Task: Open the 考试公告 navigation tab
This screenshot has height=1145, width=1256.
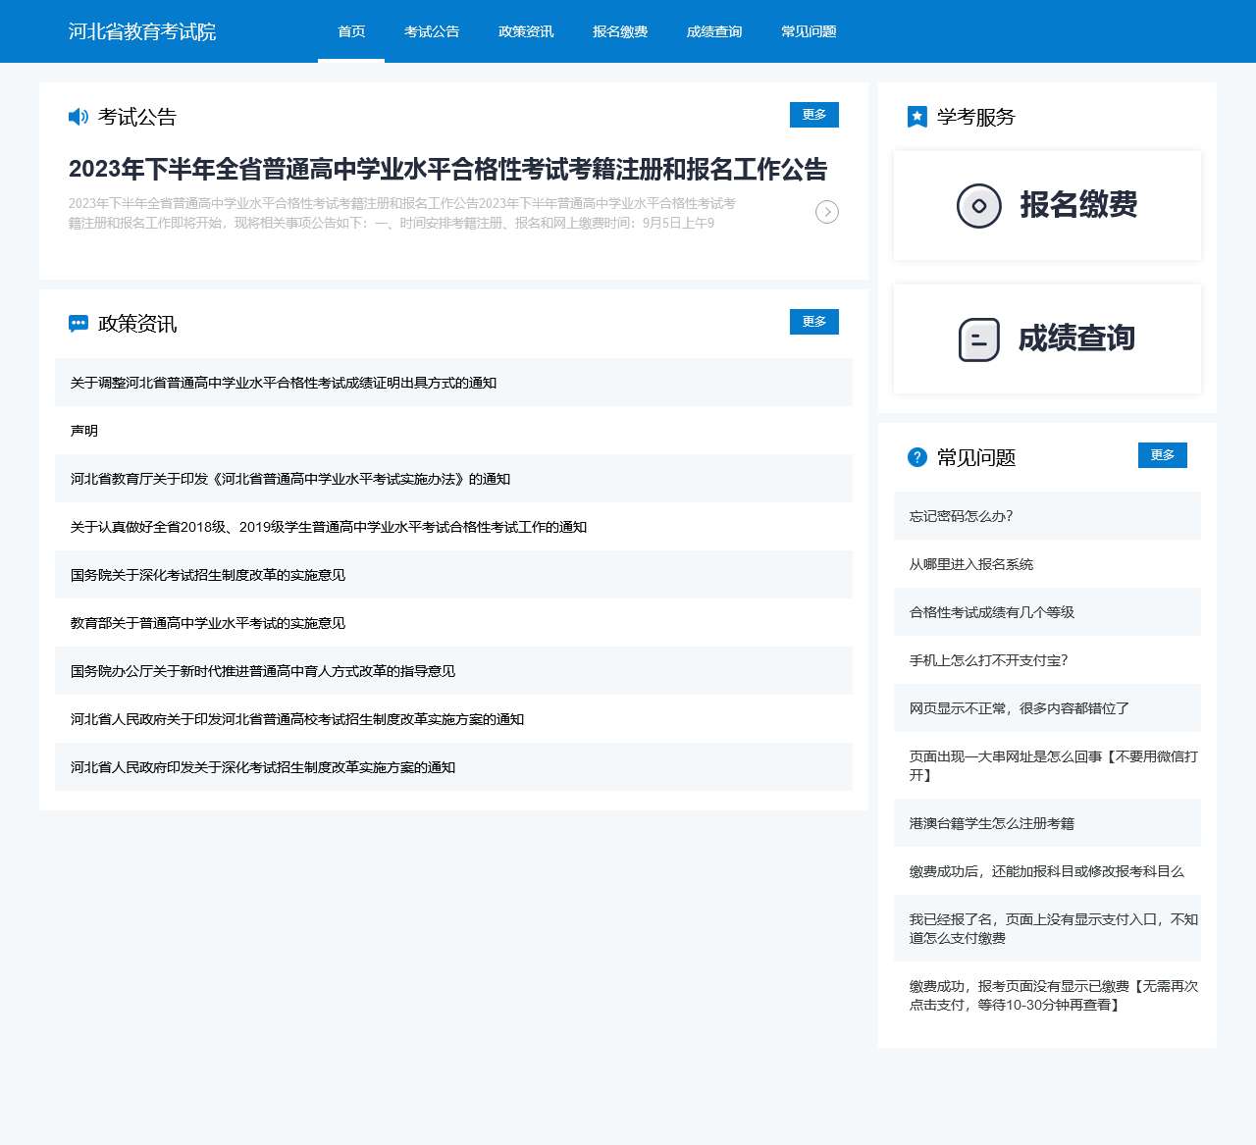Action: [432, 31]
